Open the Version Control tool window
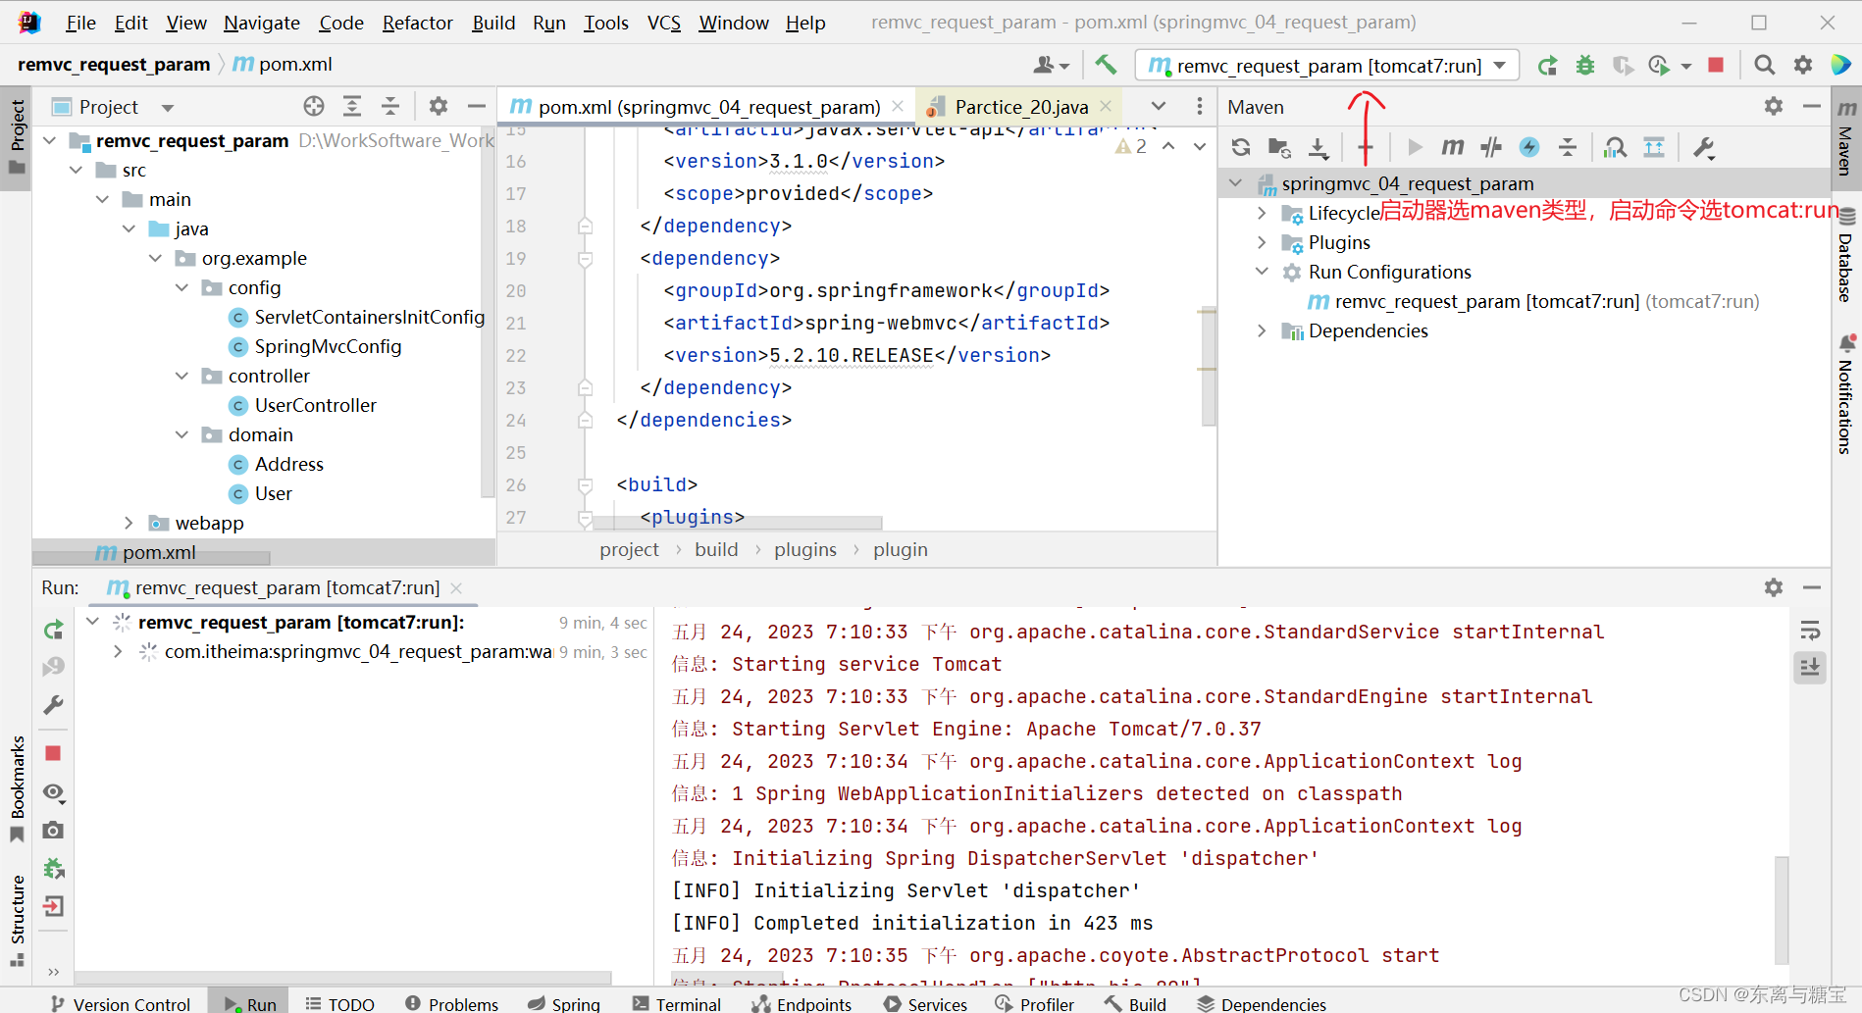The height and width of the screenshot is (1013, 1862). [121, 1003]
